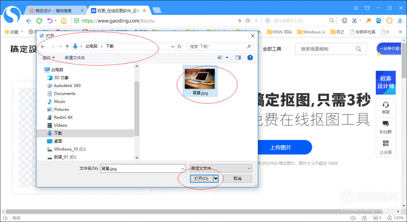
Task: Show more bookmarks with double chevron
Action: (400, 32)
